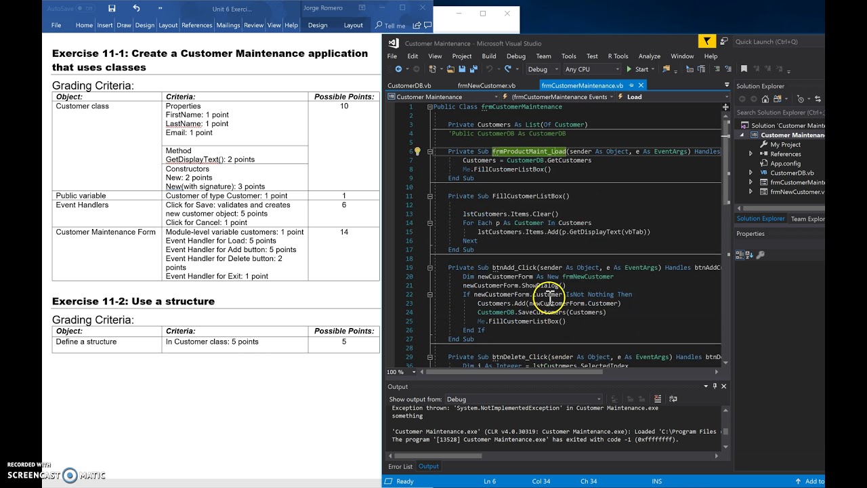
Task: Switch to the frmNewCustomer.vb editor tab
Action: click(x=486, y=85)
